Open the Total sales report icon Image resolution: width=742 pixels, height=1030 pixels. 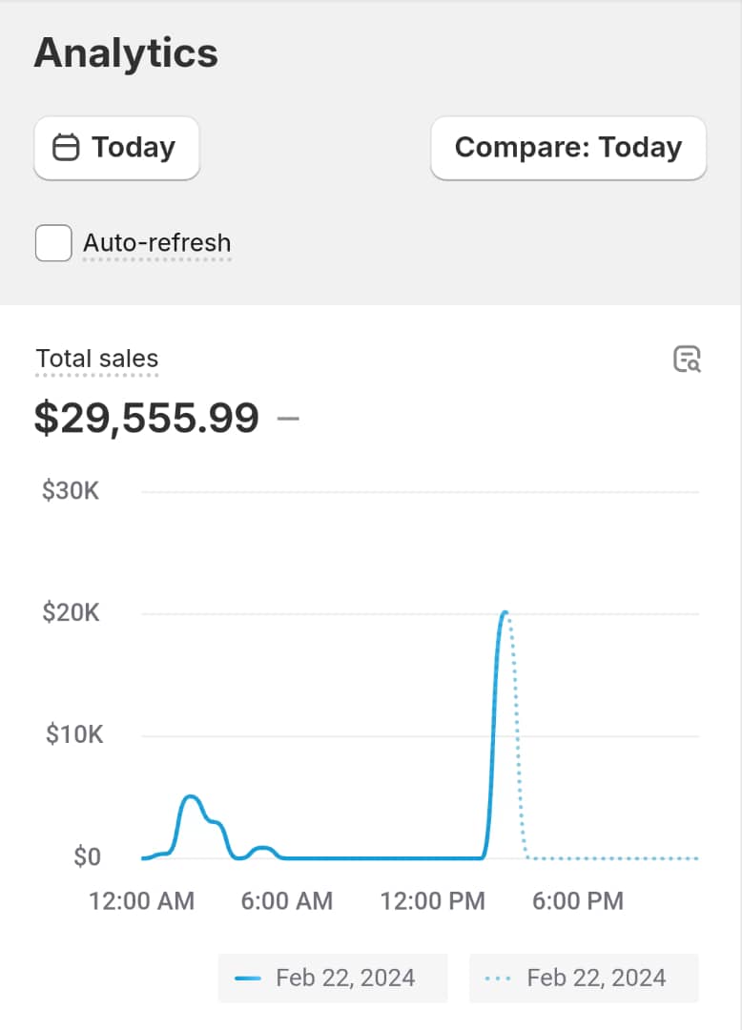687,360
